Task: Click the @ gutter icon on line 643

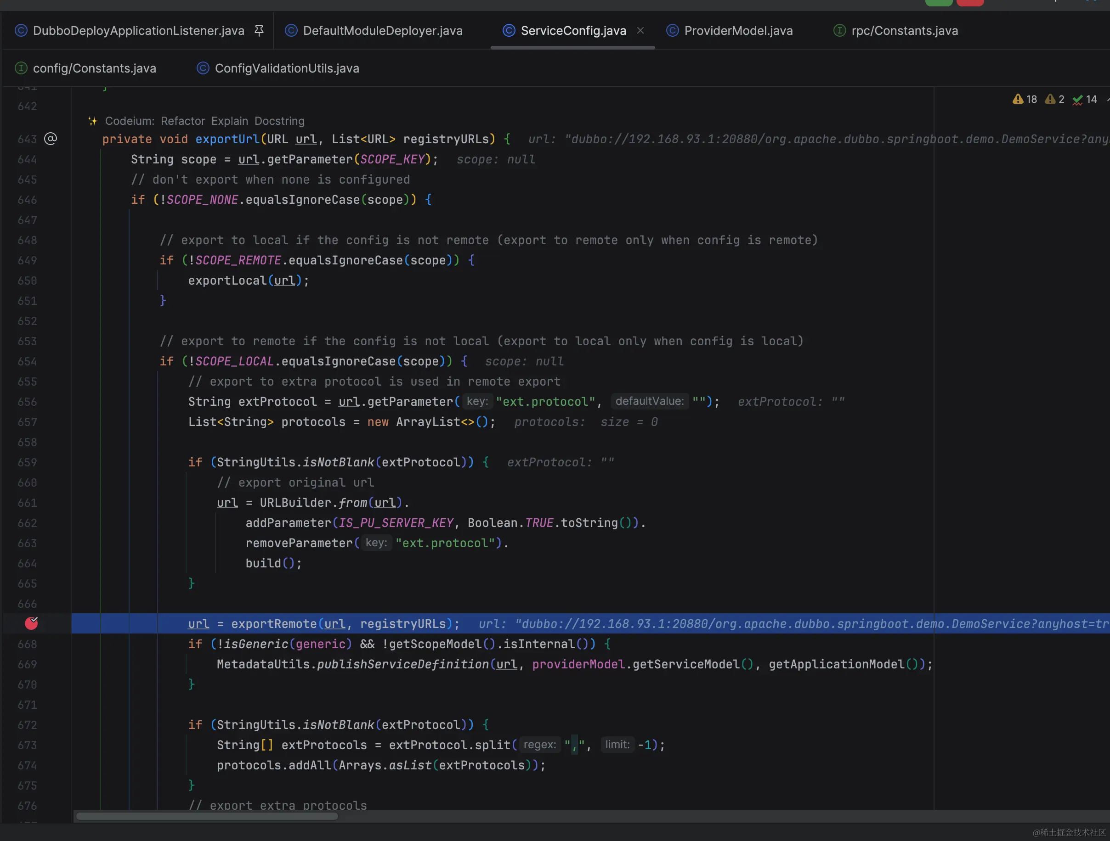Action: coord(51,139)
